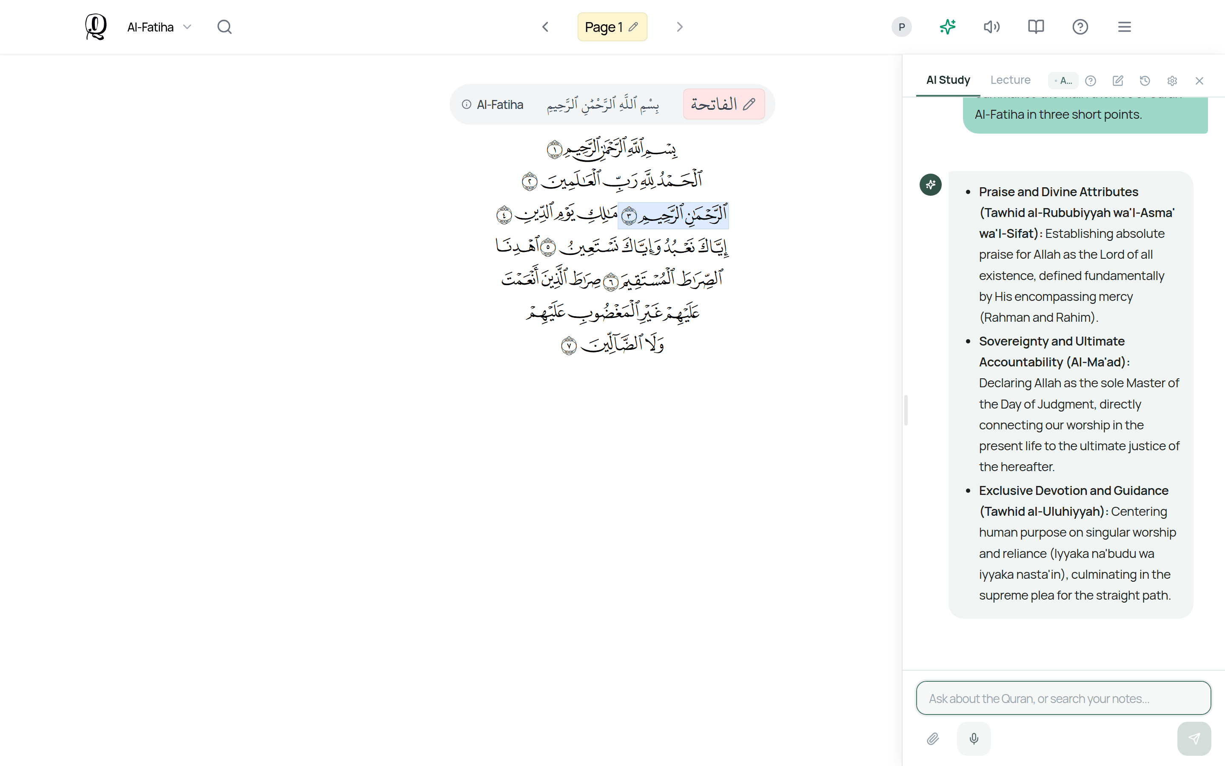Image resolution: width=1225 pixels, height=766 pixels.
Task: Click the verse 2 end marker
Action: [530, 181]
